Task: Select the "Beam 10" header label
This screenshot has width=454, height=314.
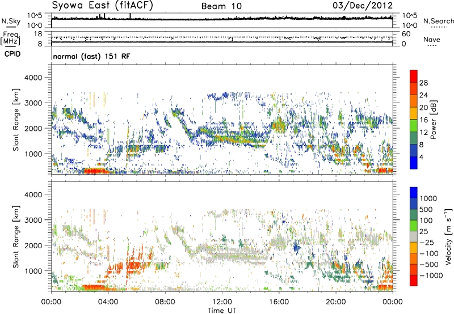Action: point(221,6)
